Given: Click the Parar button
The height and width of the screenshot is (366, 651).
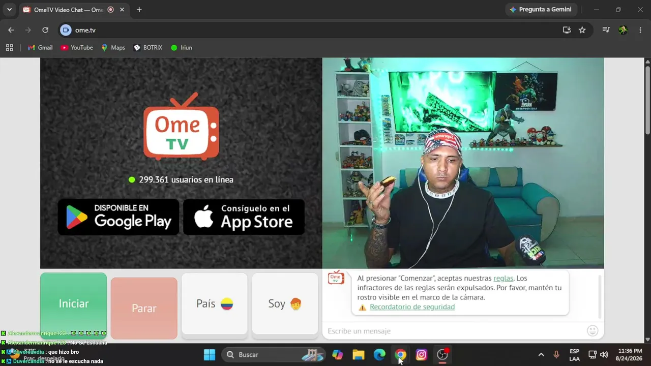Looking at the screenshot, I should [144, 308].
